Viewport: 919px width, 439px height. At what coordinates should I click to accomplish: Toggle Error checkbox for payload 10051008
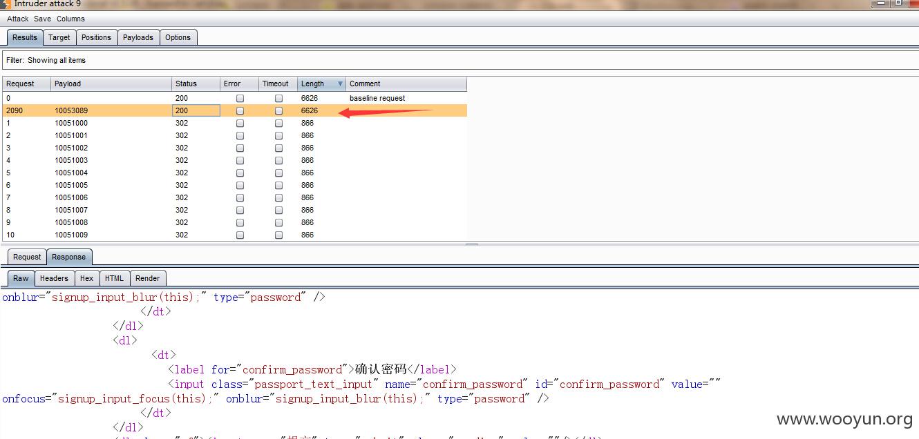240,222
